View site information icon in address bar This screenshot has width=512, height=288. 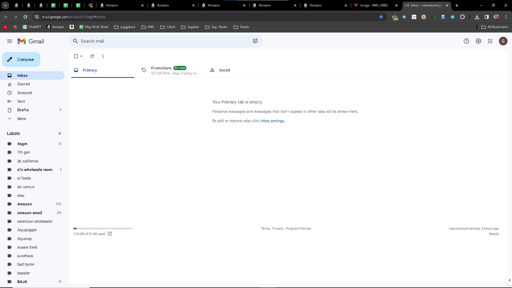click(37, 17)
